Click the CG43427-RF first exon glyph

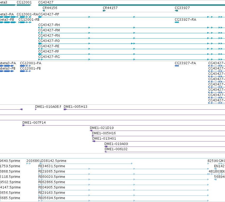(x=40, y=54)
